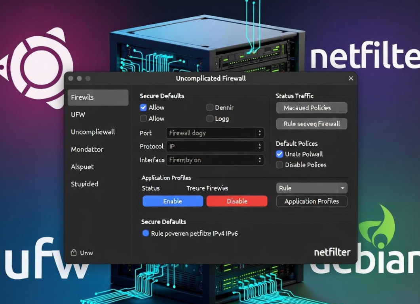Open the Stupided sidebar entry
420x304 pixels.
(84, 184)
